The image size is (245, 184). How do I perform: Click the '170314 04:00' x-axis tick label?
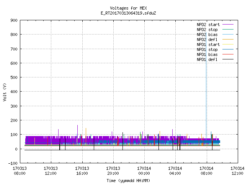175,171
